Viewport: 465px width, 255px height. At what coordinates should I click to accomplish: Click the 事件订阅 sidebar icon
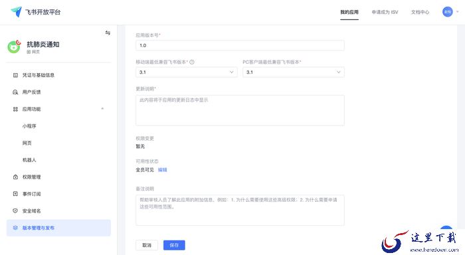click(x=15, y=194)
